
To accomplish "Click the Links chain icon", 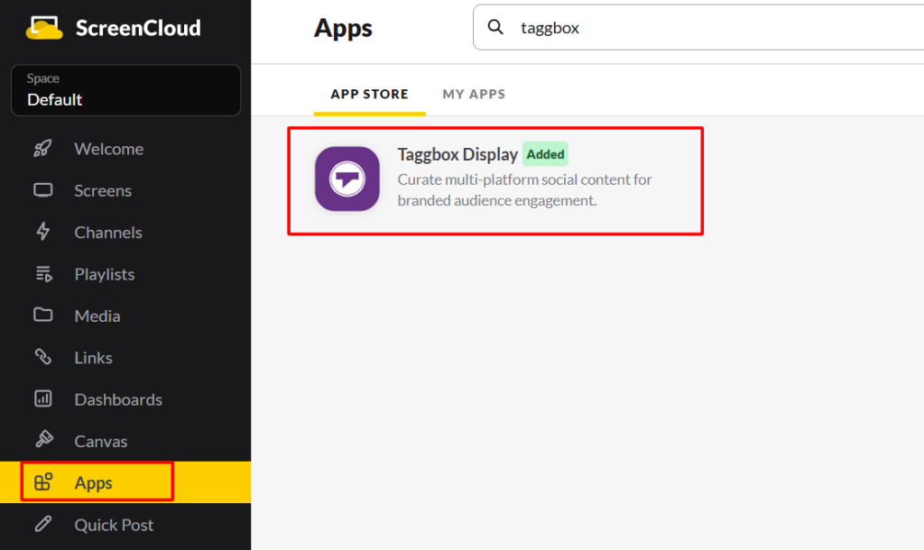I will (42, 357).
